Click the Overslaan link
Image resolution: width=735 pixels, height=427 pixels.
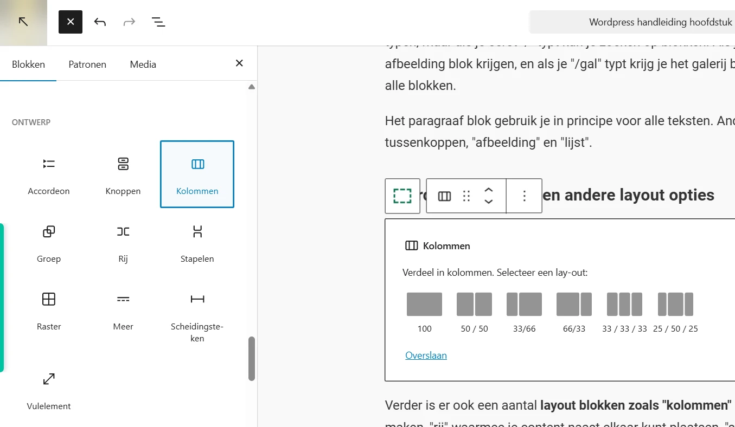click(426, 355)
